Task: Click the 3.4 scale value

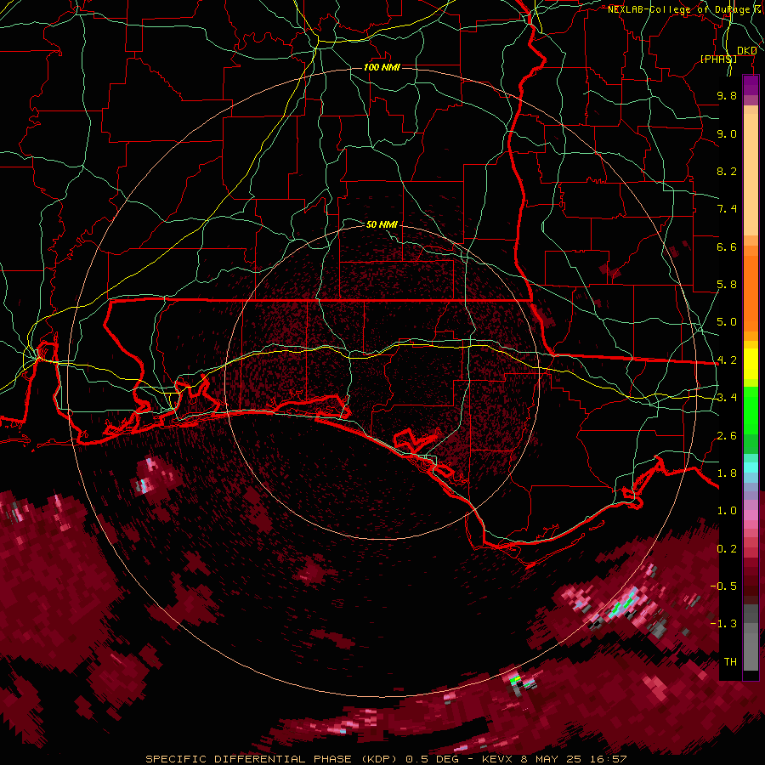Action: [x=727, y=398]
